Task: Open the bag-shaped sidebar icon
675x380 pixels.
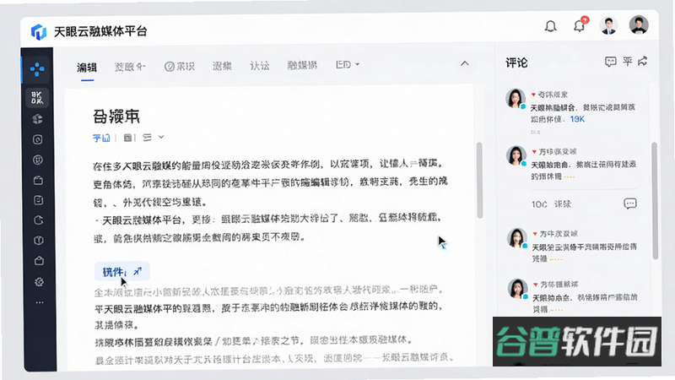Action: [x=39, y=261]
